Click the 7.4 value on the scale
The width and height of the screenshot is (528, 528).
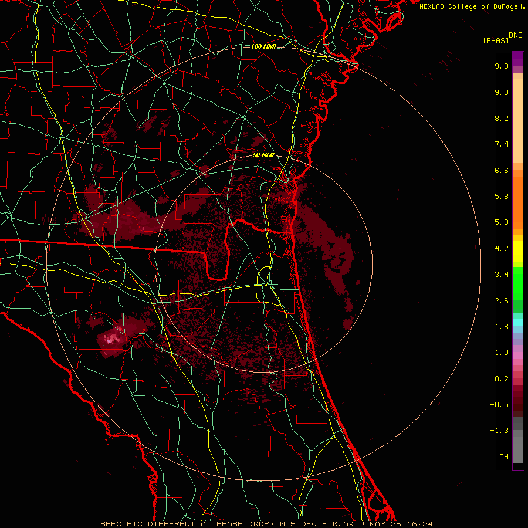coord(502,144)
